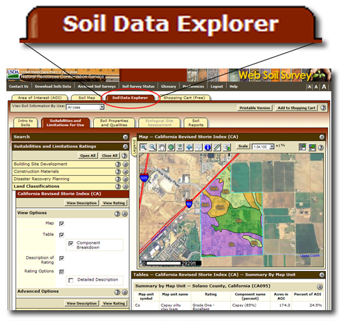Go to previous map extent blue arrow
341x321 pixels.
click(189, 147)
